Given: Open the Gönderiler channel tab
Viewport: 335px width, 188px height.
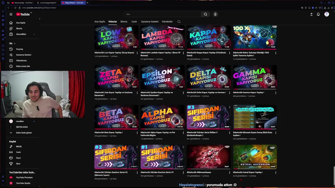Looking at the screenshot, I should tap(167, 22).
